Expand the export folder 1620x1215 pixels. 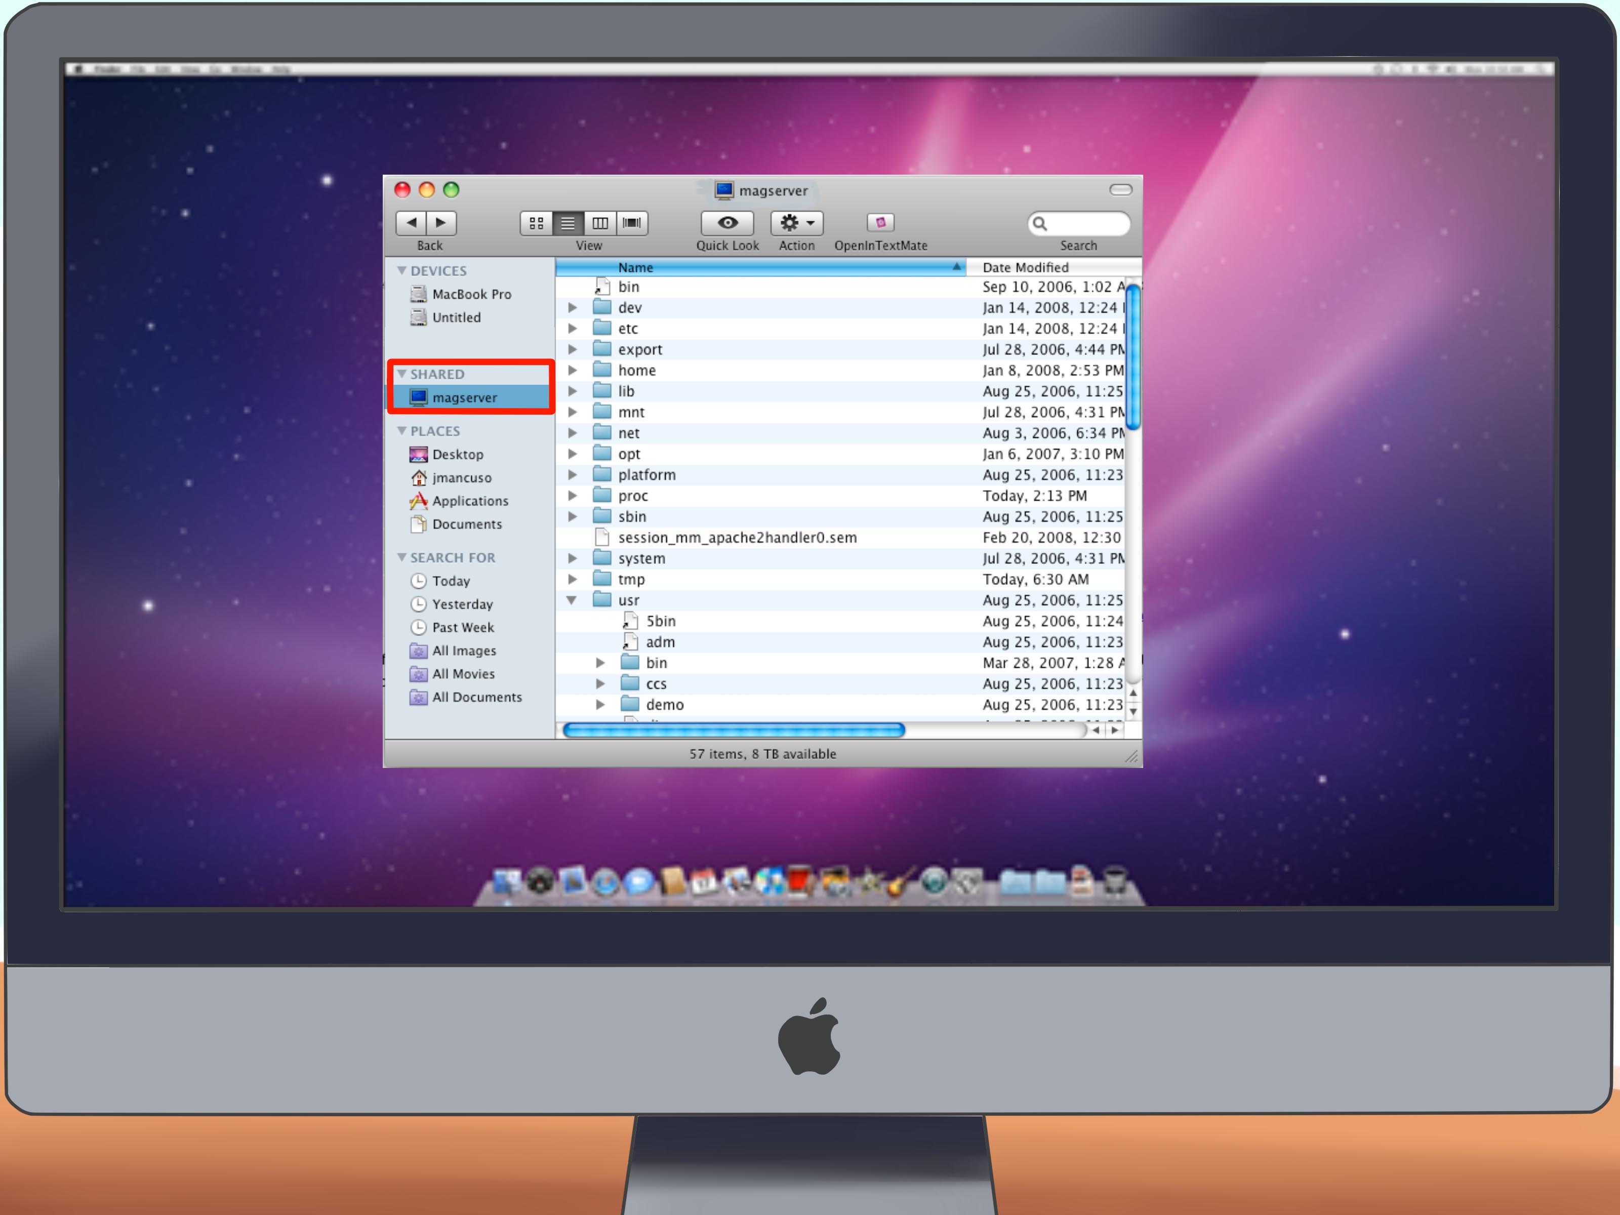pyautogui.click(x=573, y=350)
